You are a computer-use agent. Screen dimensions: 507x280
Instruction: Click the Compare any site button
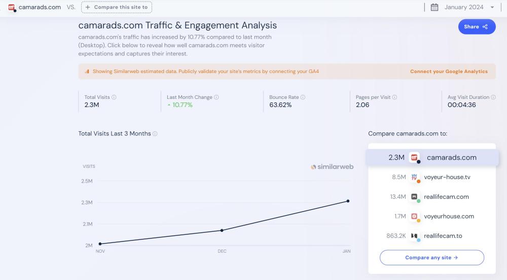[431, 258]
